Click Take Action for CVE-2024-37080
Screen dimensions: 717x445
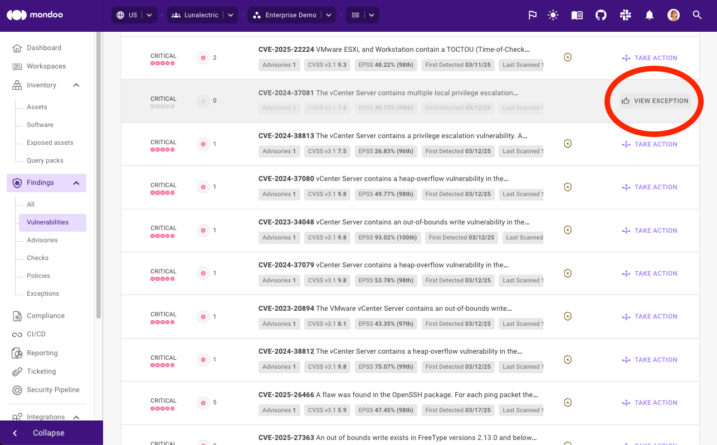(650, 187)
